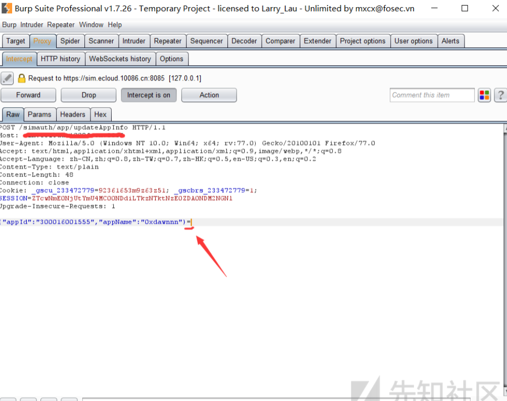Open the Action dropdown menu
The height and width of the screenshot is (401, 507).
point(209,95)
